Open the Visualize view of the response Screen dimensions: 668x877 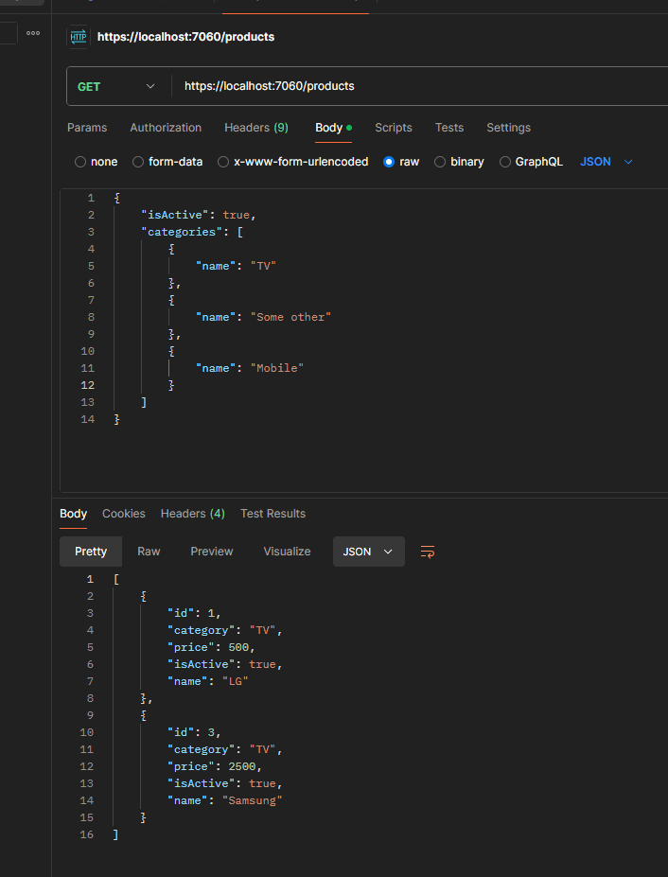coord(287,551)
